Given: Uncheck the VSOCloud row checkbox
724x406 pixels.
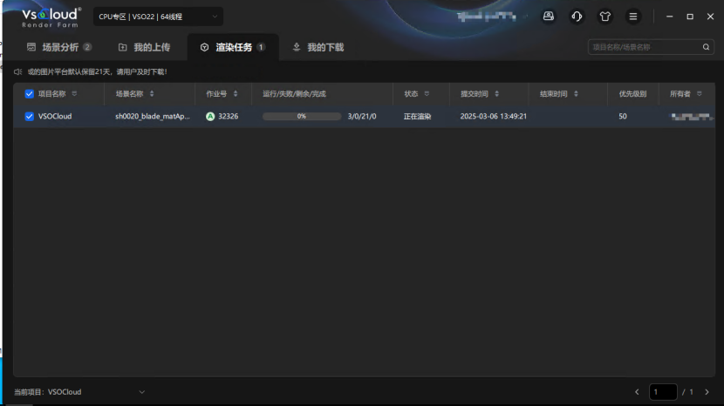Looking at the screenshot, I should [30, 116].
